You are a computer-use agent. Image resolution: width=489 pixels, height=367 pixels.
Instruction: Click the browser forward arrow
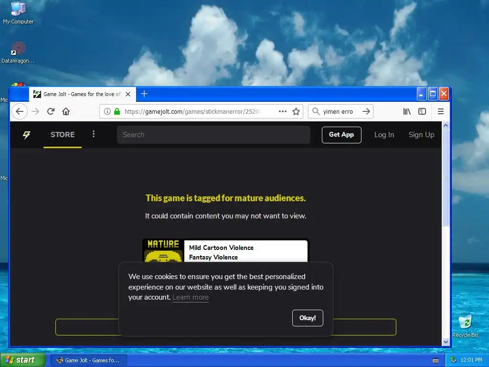pyautogui.click(x=35, y=111)
